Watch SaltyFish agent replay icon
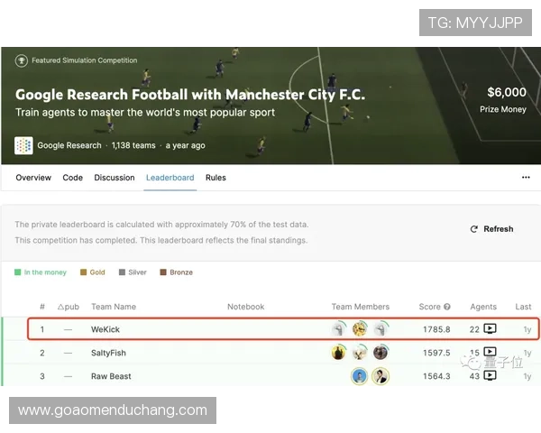The image size is (541, 433). [x=490, y=352]
